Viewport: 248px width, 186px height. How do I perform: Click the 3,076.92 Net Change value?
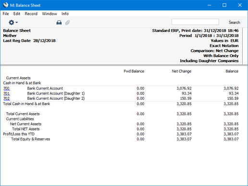[184, 88]
